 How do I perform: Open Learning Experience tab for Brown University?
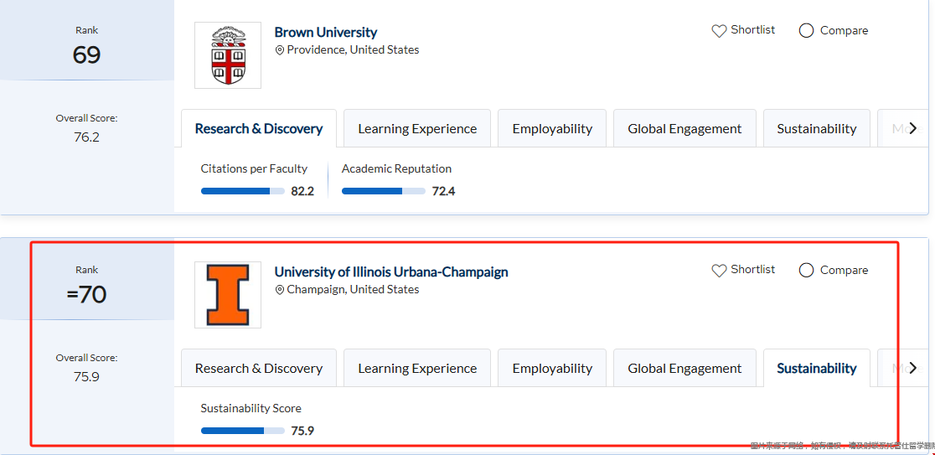click(417, 129)
